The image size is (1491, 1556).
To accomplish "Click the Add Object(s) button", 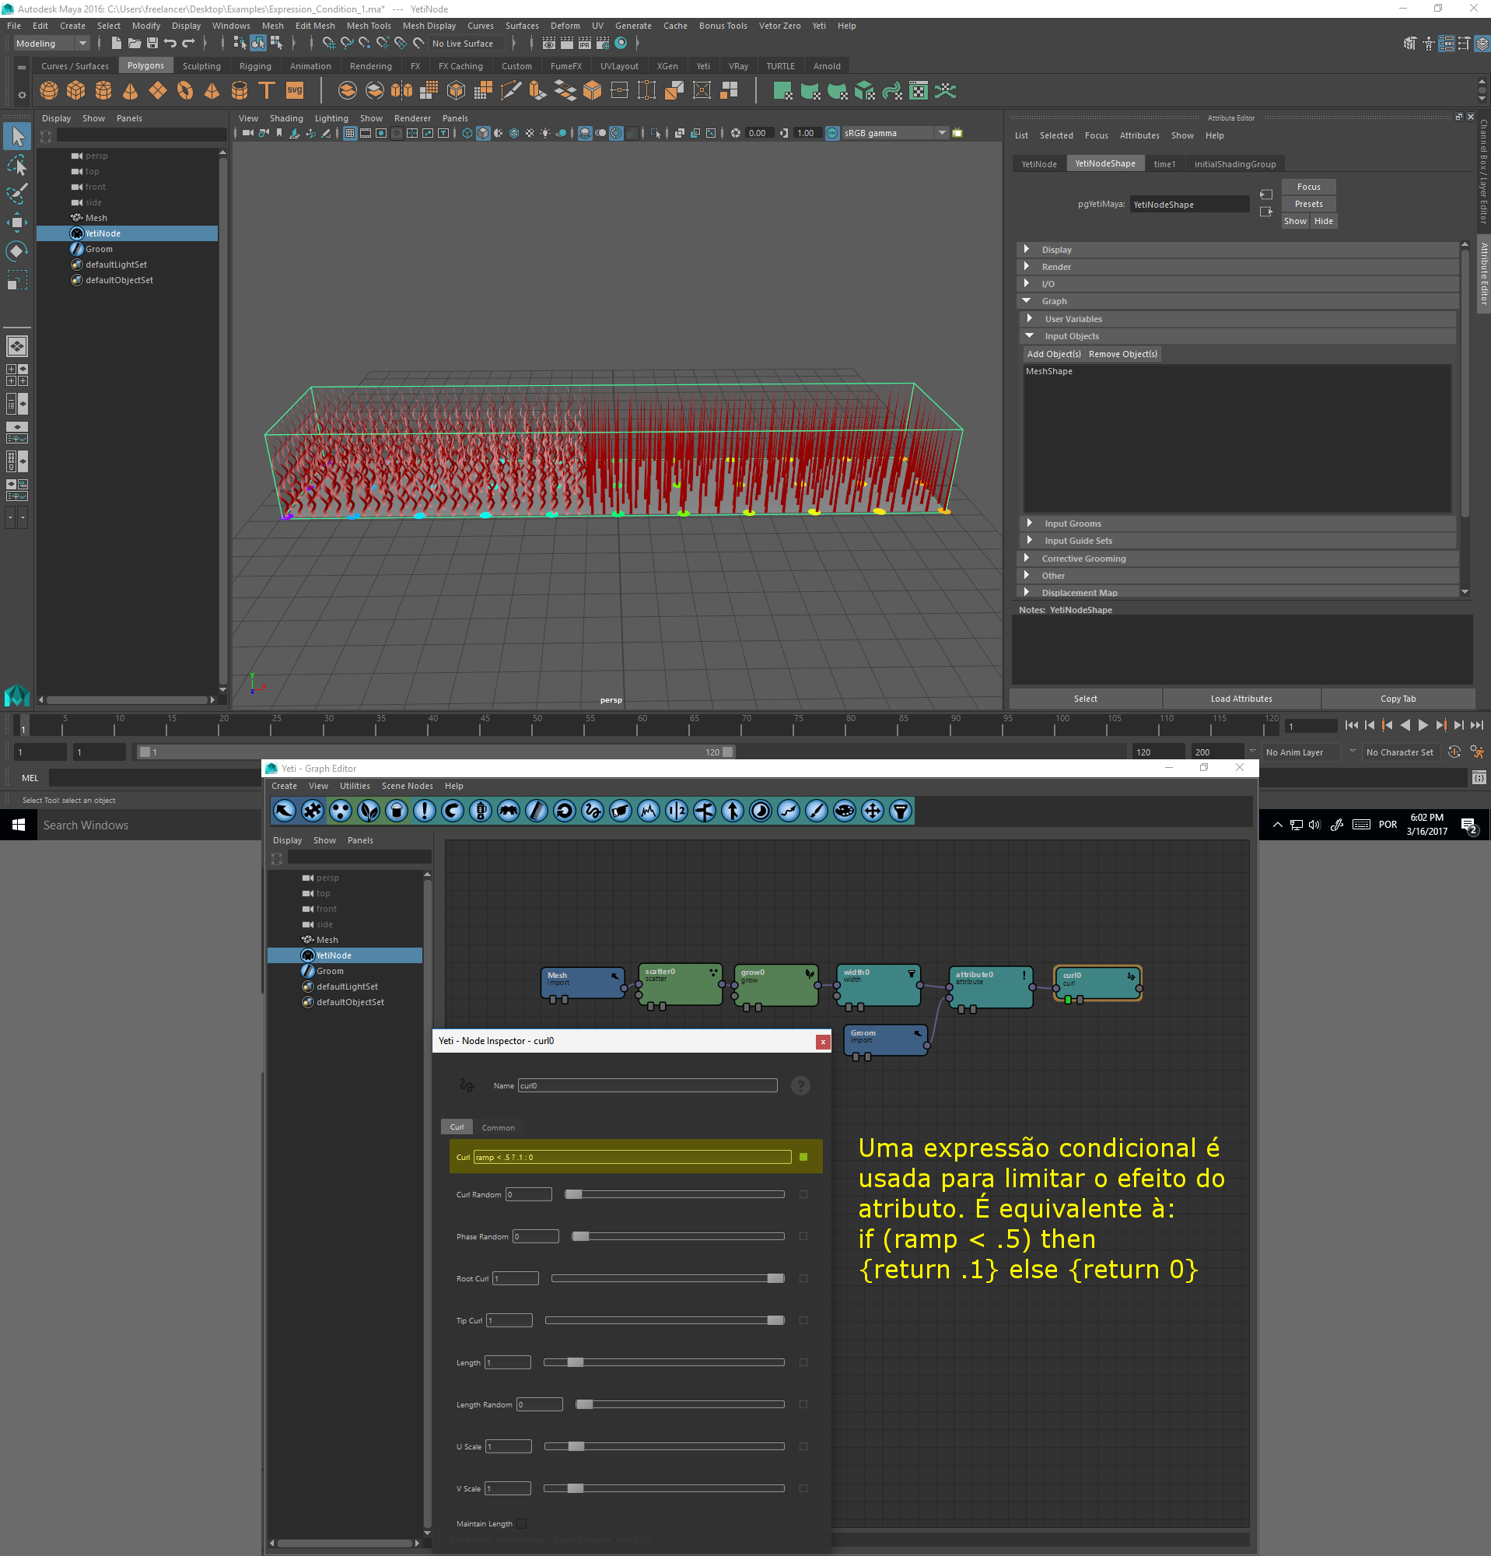I will [x=1053, y=354].
